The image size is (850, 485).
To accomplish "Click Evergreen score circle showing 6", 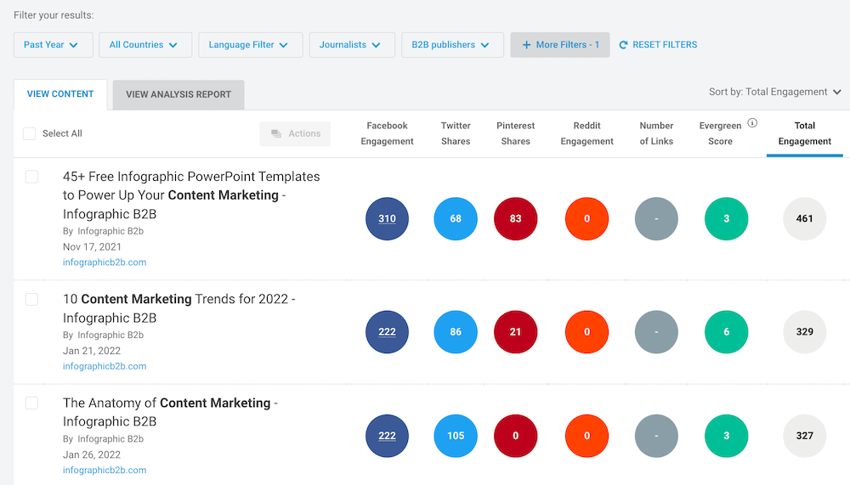I will [726, 332].
